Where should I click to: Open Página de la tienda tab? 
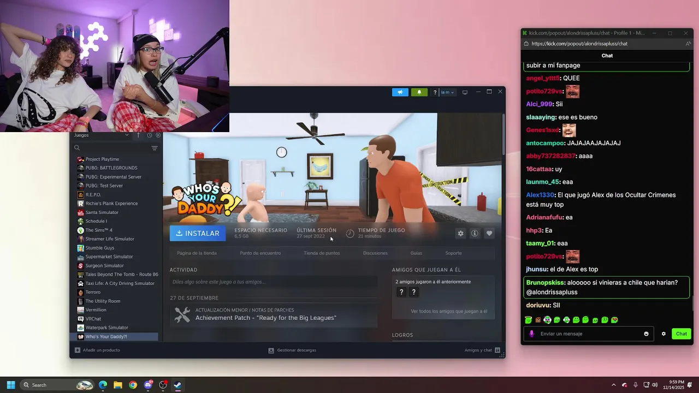pos(197,253)
